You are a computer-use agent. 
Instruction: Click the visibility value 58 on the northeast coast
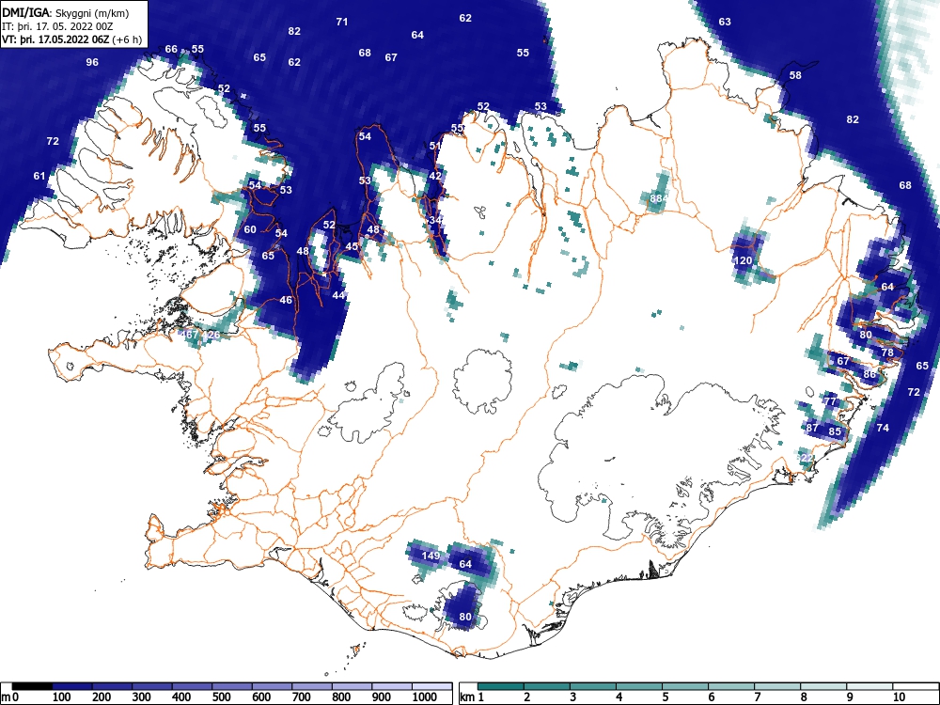click(x=795, y=75)
